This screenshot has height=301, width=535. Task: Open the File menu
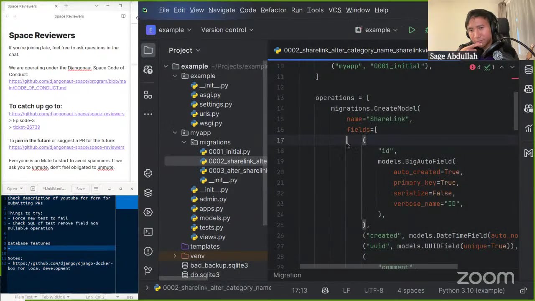tap(164, 10)
